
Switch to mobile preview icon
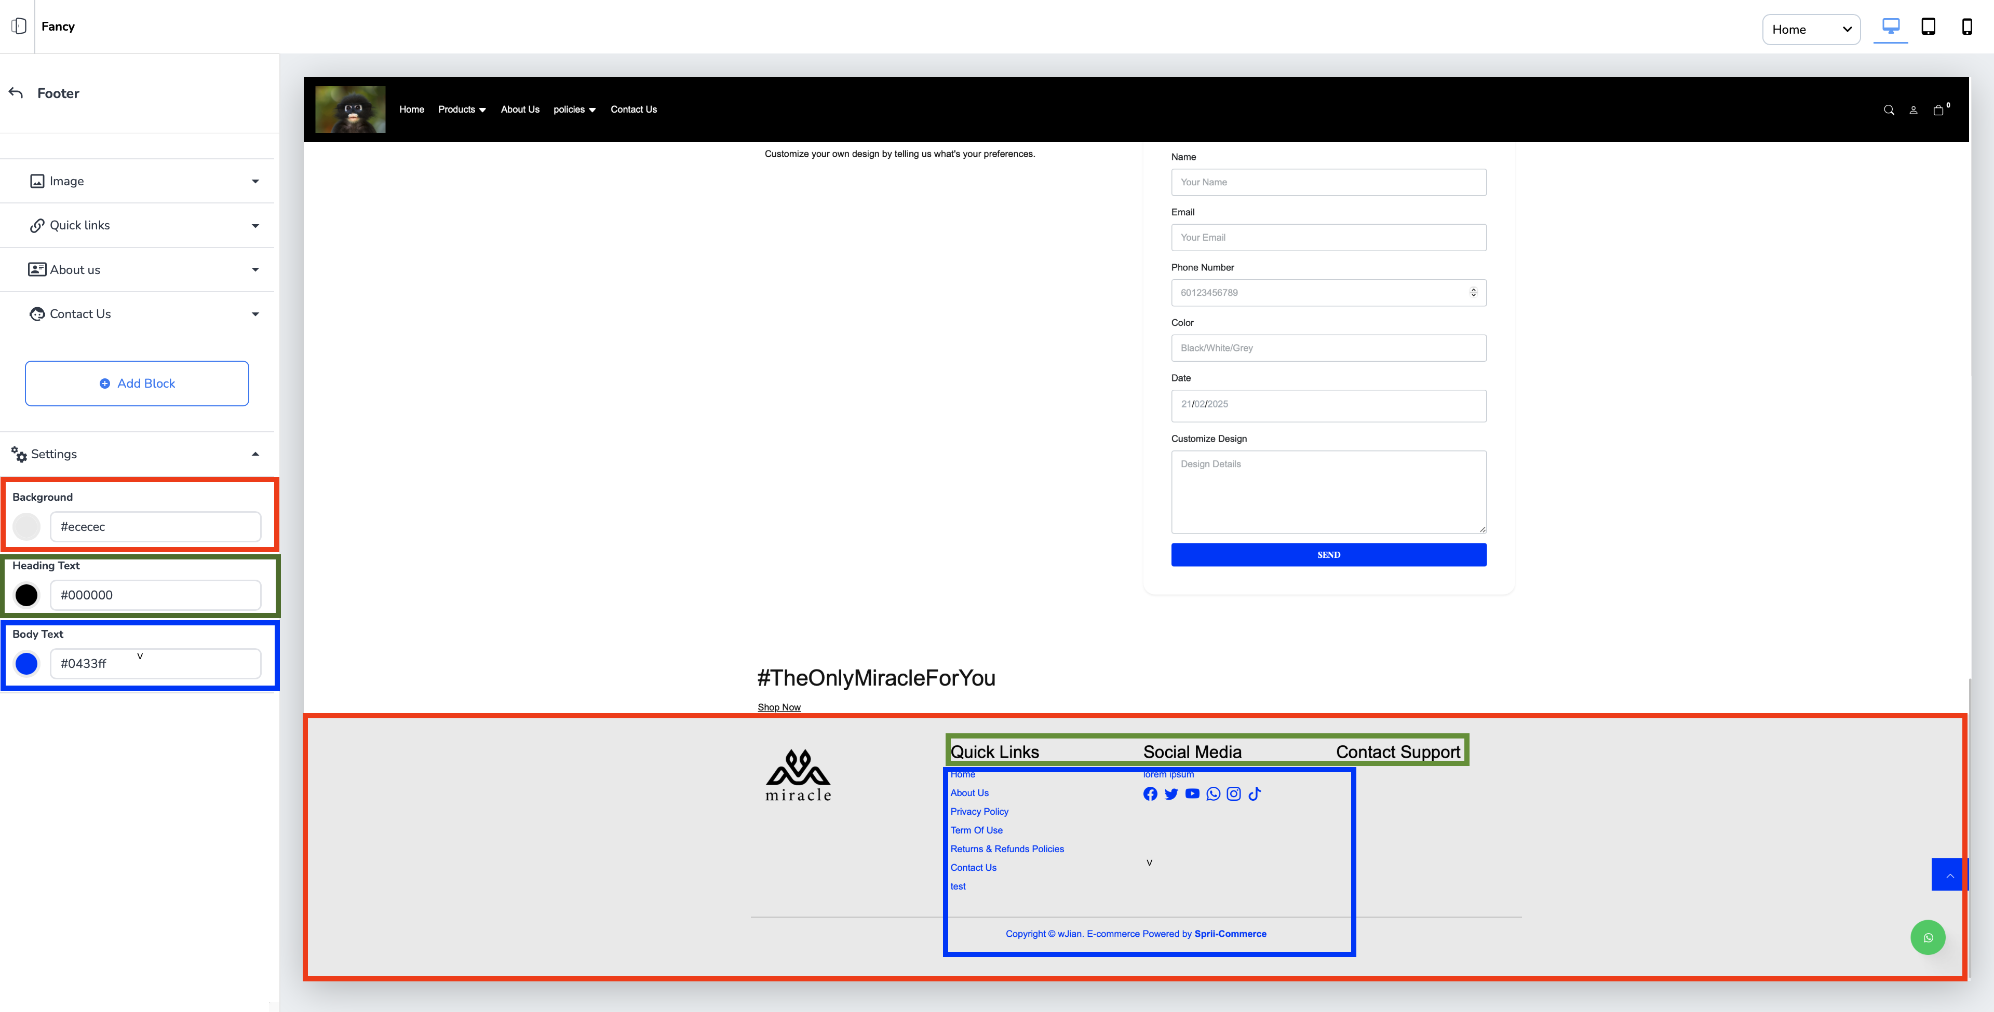[1966, 27]
